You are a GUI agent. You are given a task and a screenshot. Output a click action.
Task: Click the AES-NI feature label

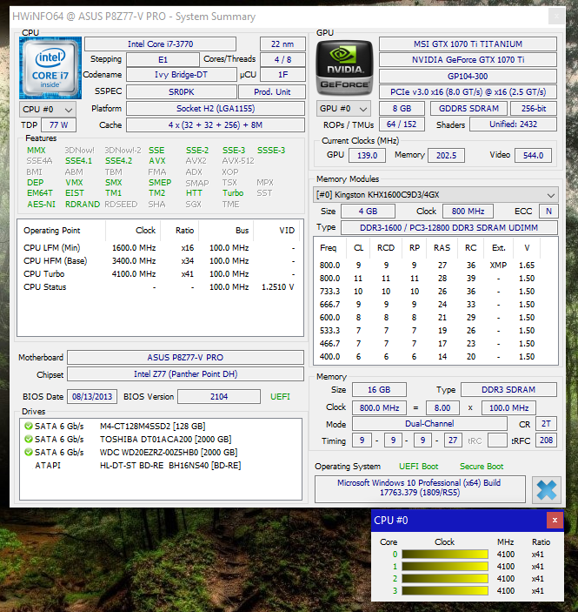pyautogui.click(x=42, y=204)
